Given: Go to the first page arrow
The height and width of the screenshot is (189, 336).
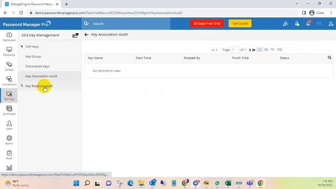Looking at the screenshot, I should pos(213,50).
